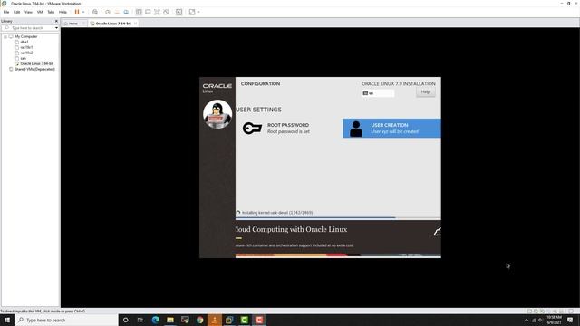Open the Edit menu

tap(16, 12)
